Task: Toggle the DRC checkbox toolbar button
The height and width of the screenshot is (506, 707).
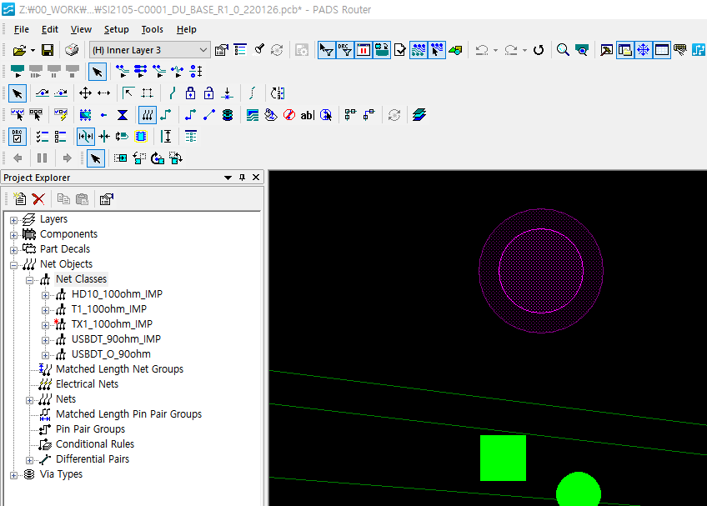Action: [18, 137]
